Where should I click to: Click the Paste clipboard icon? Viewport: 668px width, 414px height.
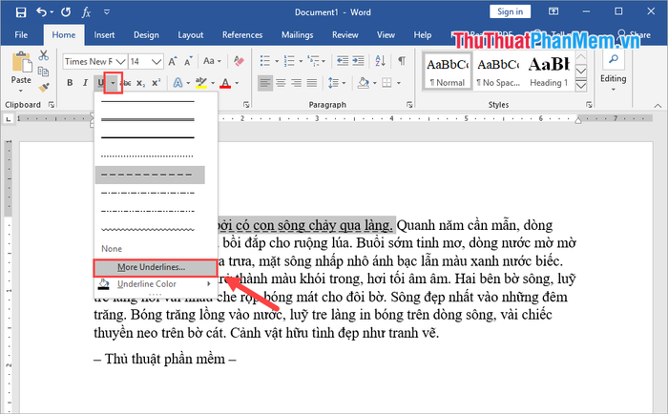[21, 63]
